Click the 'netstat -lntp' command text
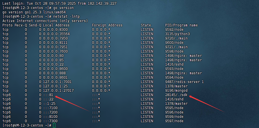Image resolution: width=259 pixels, height=128 pixels. coord(66,17)
